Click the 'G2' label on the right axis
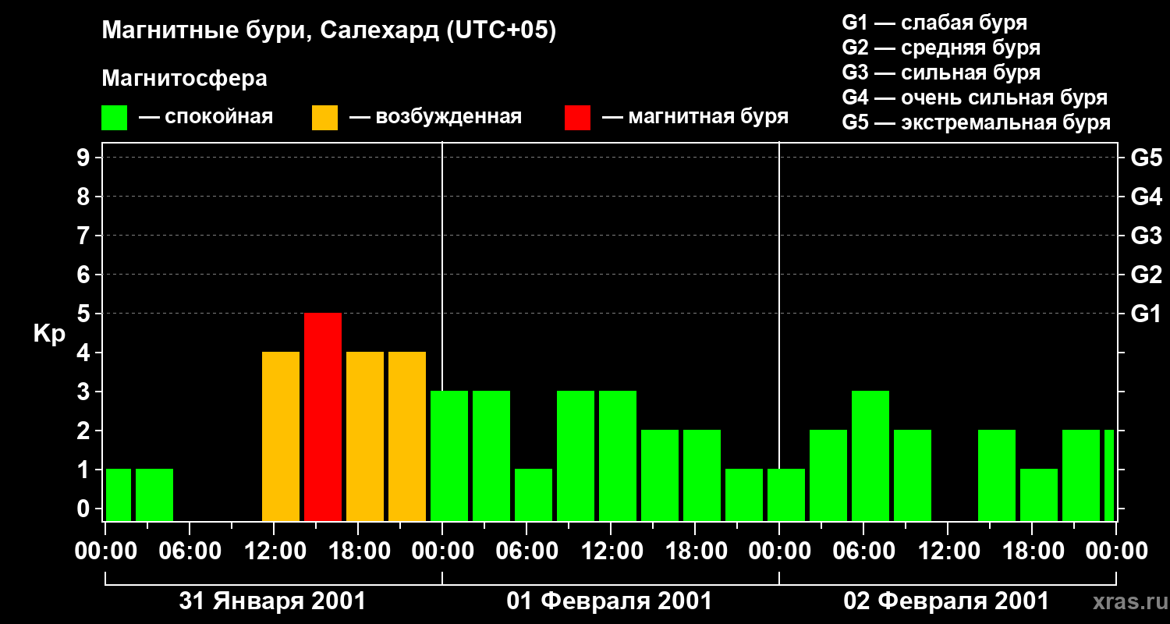 coord(1146,275)
